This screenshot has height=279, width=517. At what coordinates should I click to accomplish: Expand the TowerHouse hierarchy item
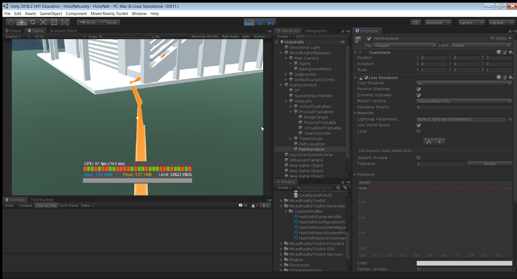[291, 139]
